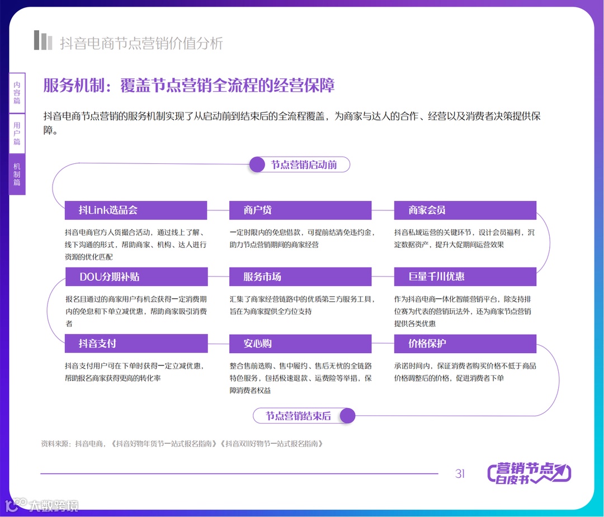This screenshot has height=517, width=604.
Task: Select the 抖Link选品会 header box
Action: click(136, 210)
